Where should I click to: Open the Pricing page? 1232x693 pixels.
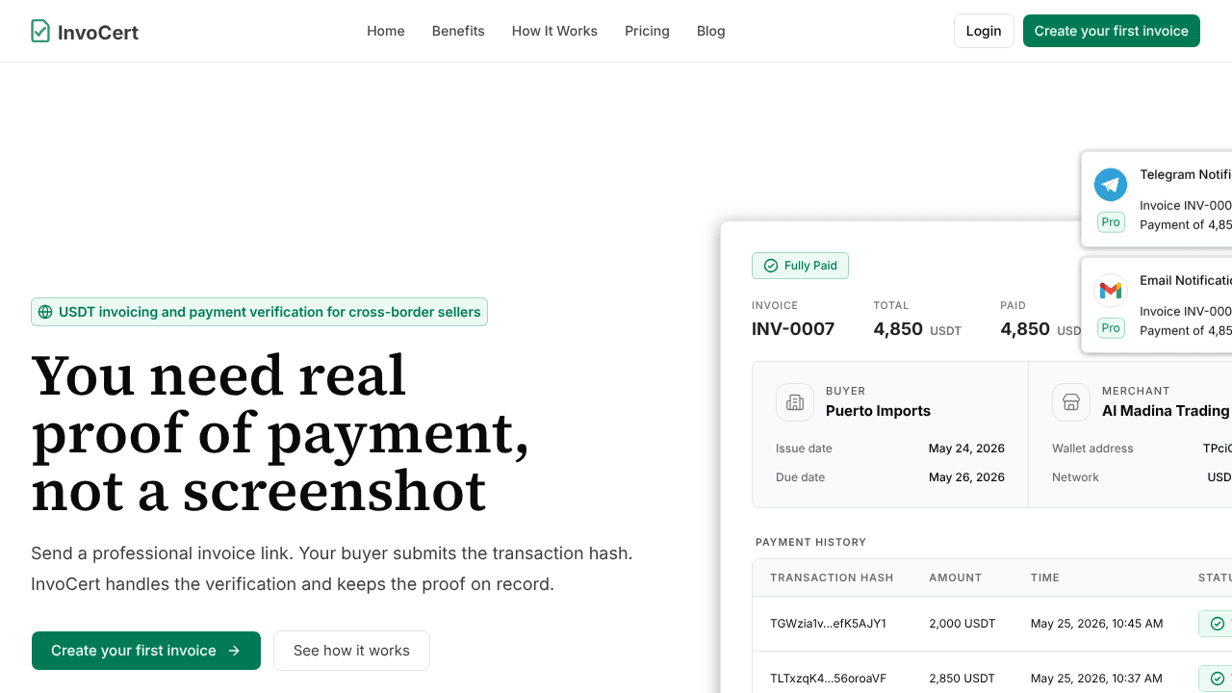coord(647,31)
